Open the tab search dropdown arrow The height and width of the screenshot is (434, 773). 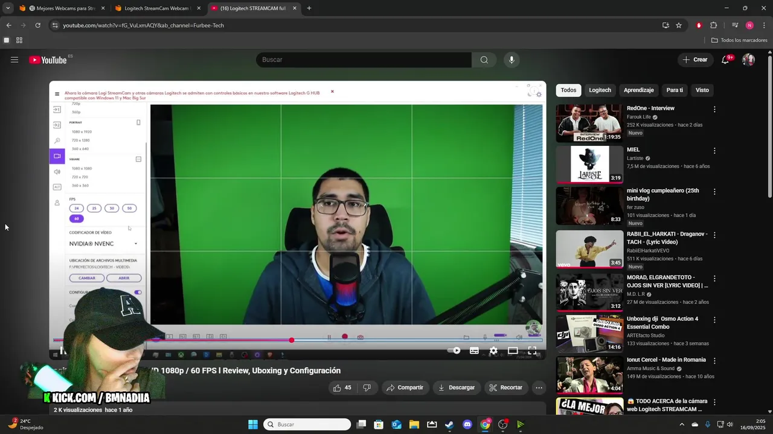point(8,8)
